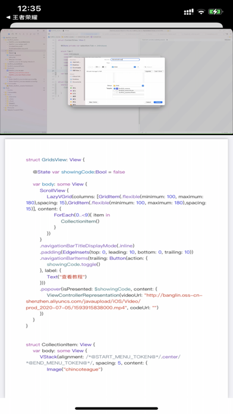
Task: Tap the ".navigationBarItems(trailing: Button(action: {" line
Action: pyautogui.click(x=94, y=258)
